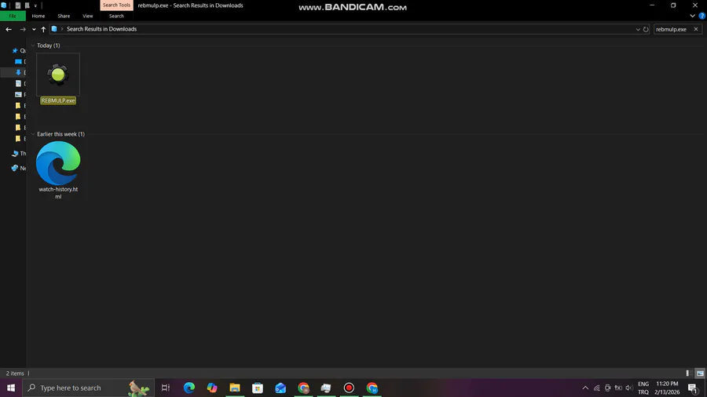Expand the ribbon with the chevron

click(693, 16)
